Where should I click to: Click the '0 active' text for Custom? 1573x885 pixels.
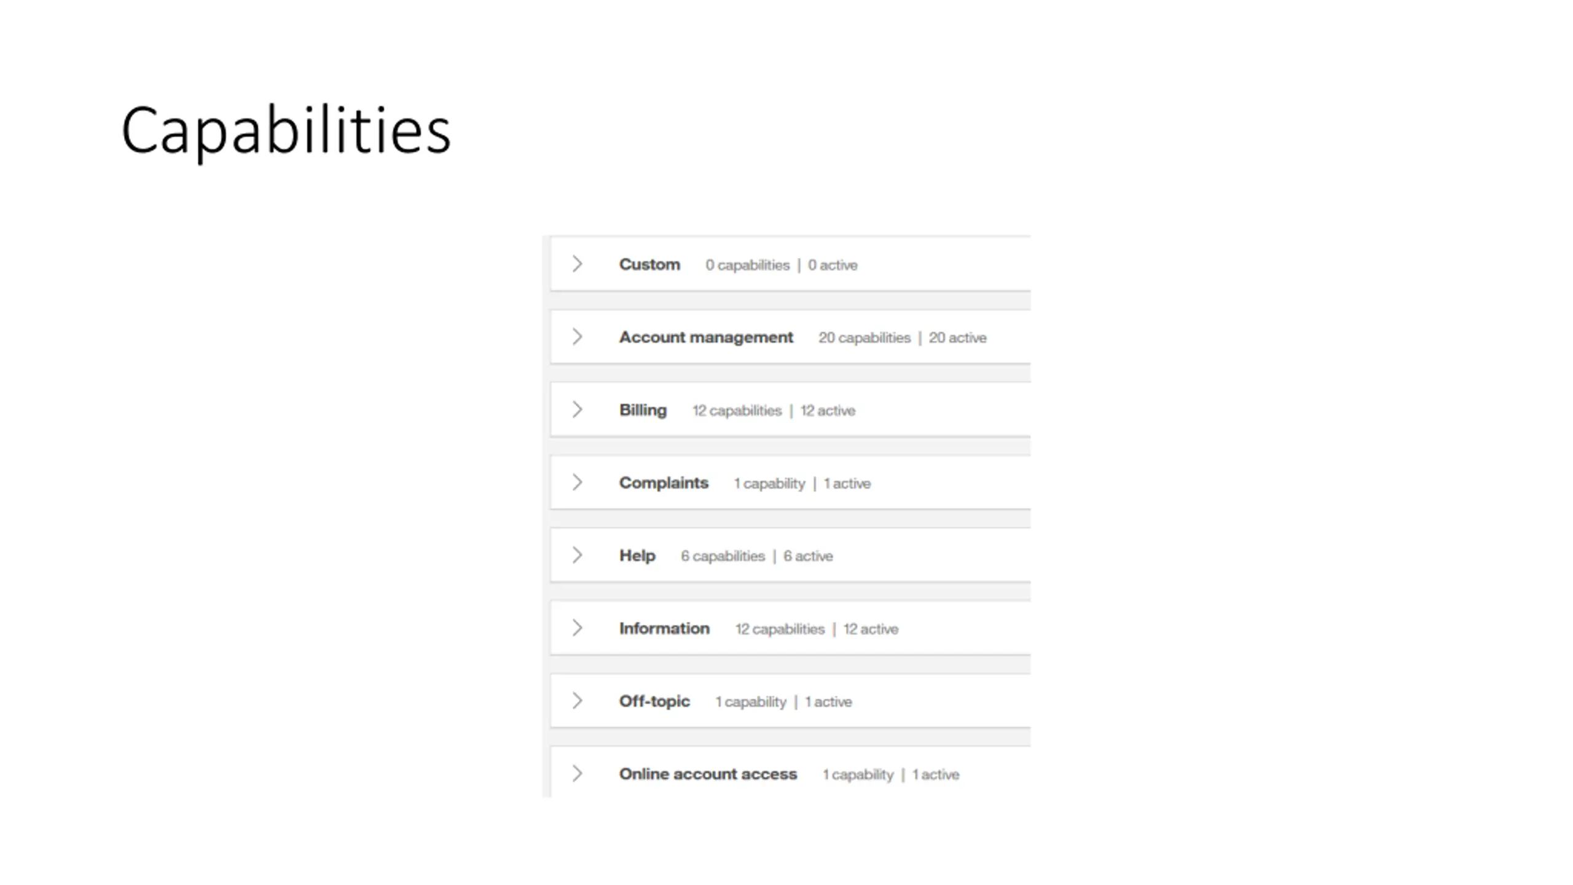833,265
